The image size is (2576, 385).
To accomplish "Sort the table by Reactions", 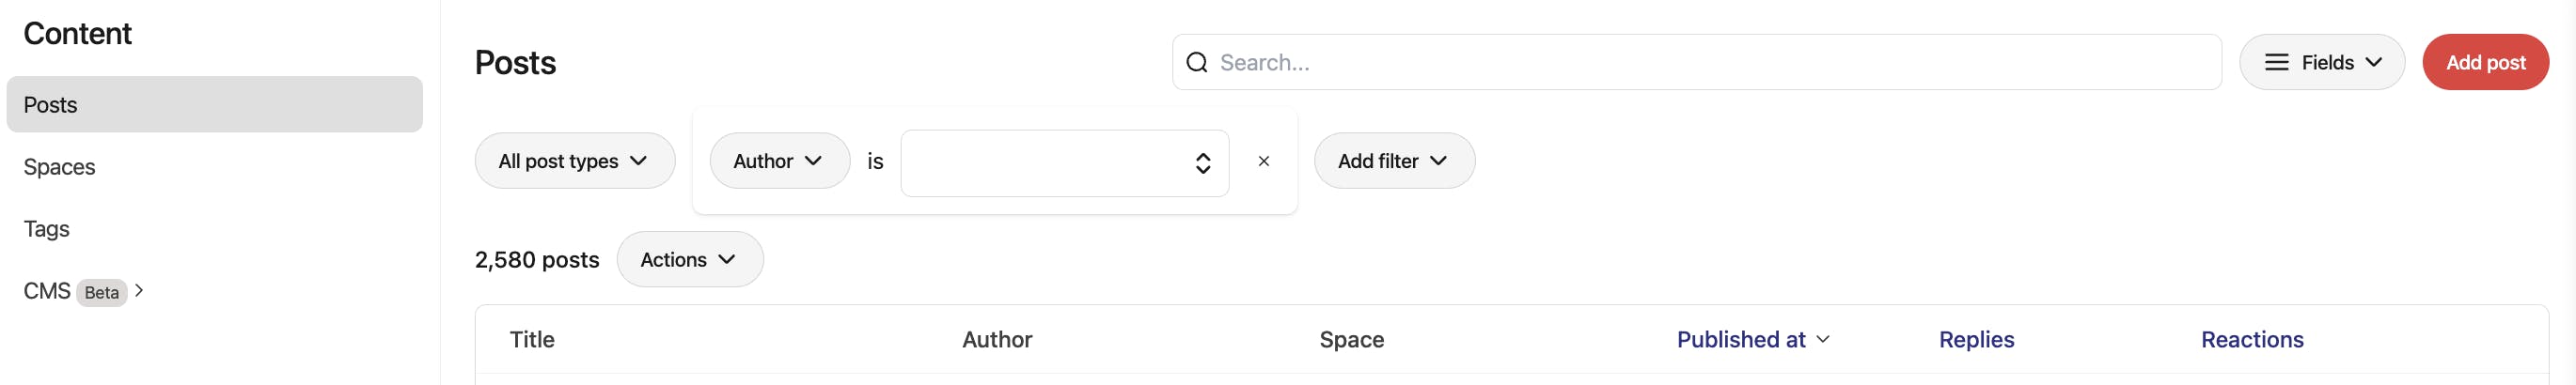I will tap(2251, 340).
